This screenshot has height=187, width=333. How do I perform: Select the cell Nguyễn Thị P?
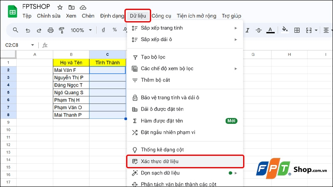coord(71,77)
